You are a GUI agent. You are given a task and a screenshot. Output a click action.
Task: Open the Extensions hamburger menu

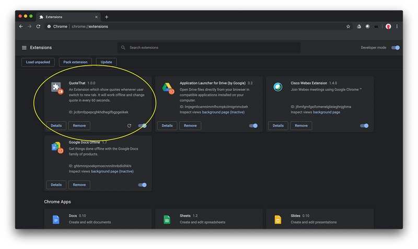pos(24,48)
